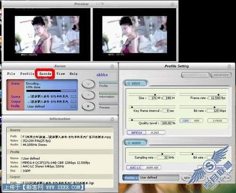Click the video width field showing 176
236x193 pixels.
tap(152, 98)
